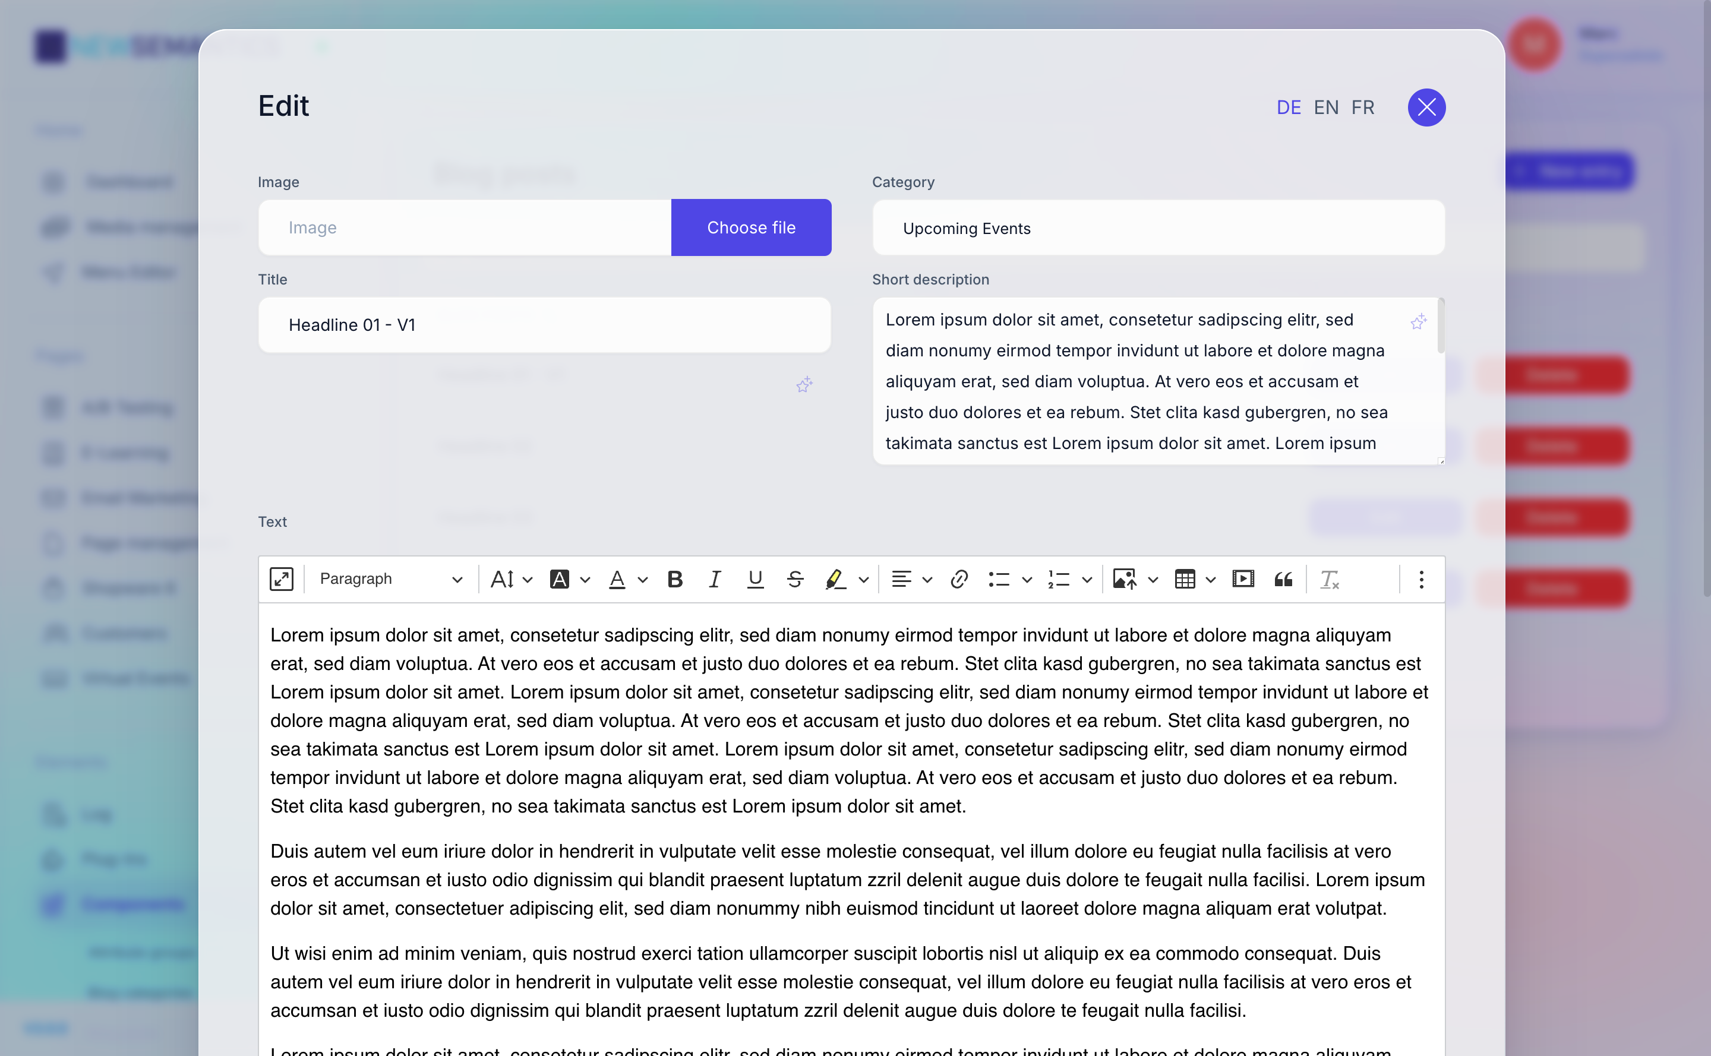Open the Paragraph heading dropdown
1711x1056 pixels.
pyautogui.click(x=392, y=579)
